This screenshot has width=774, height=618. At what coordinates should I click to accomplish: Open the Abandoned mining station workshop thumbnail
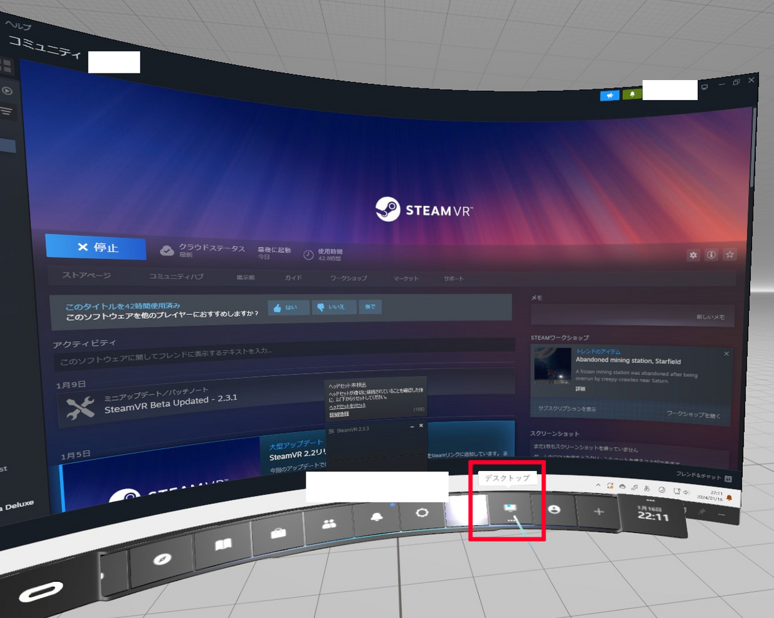click(552, 366)
